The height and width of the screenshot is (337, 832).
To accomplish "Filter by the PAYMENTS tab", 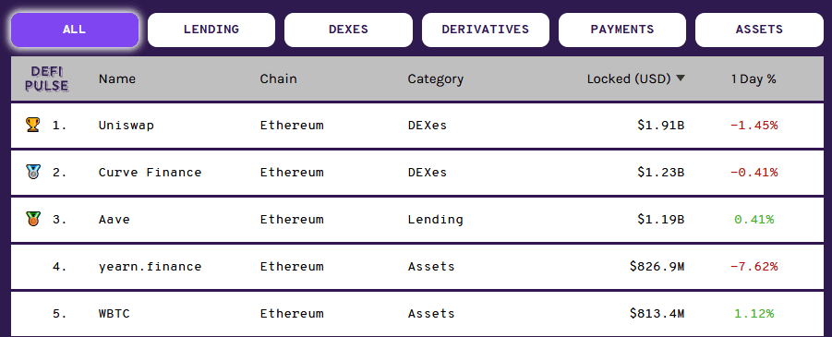I will 622,30.
